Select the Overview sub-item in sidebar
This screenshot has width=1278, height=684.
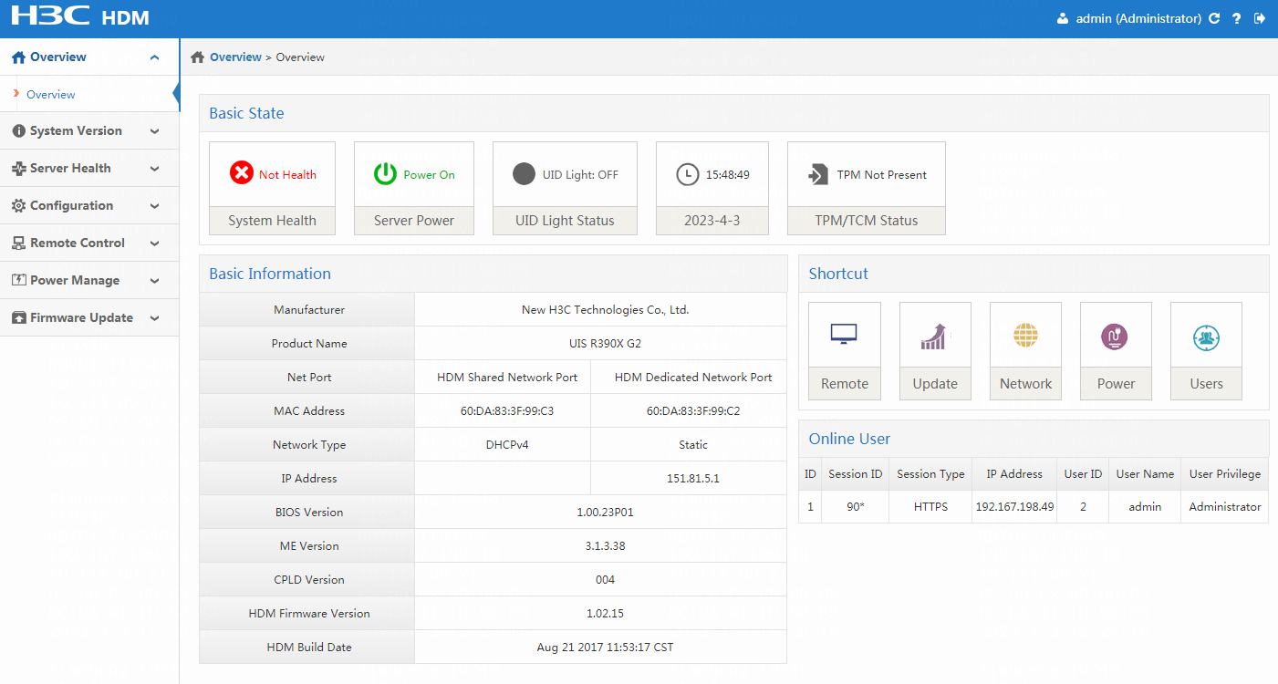(51, 95)
